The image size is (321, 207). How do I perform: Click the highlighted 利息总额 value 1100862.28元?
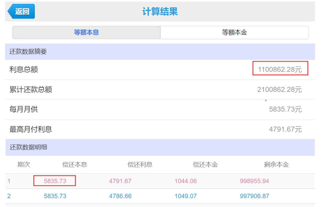(x=280, y=68)
